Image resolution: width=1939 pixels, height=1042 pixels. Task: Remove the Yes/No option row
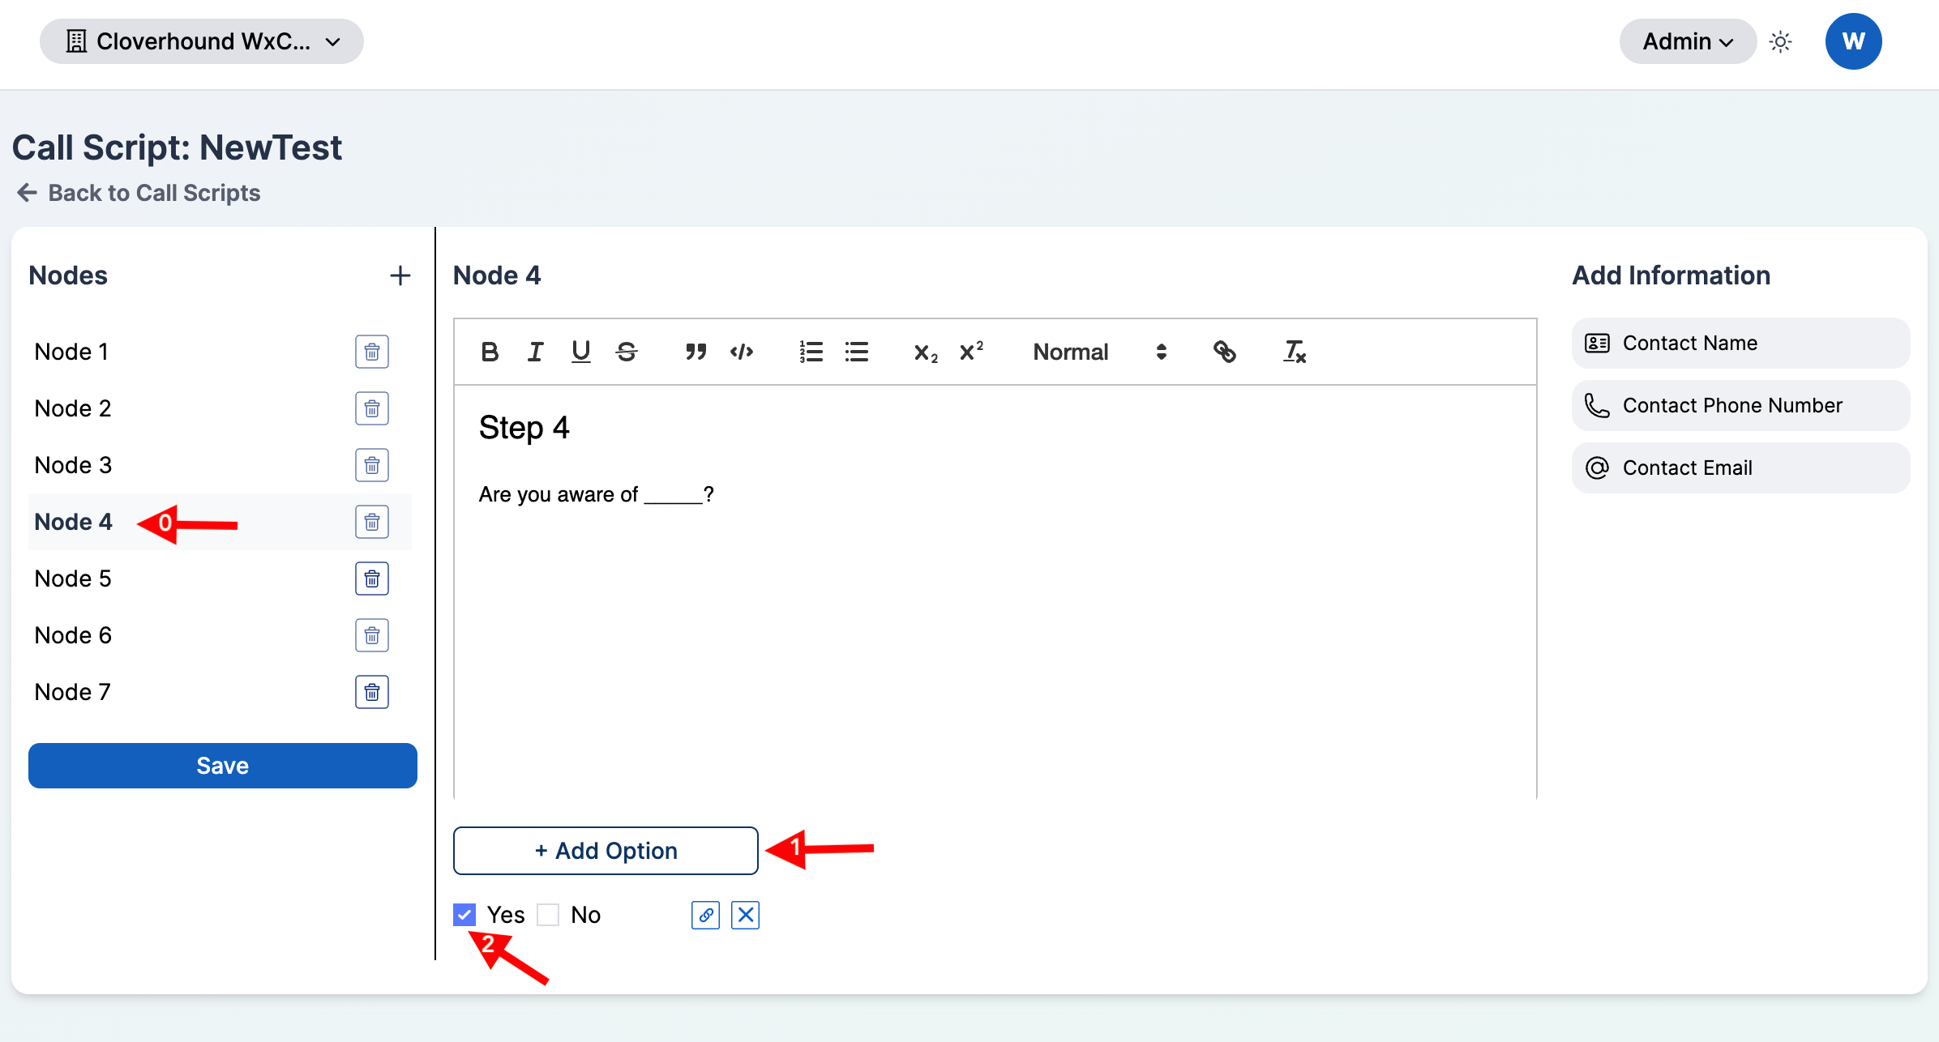(745, 915)
